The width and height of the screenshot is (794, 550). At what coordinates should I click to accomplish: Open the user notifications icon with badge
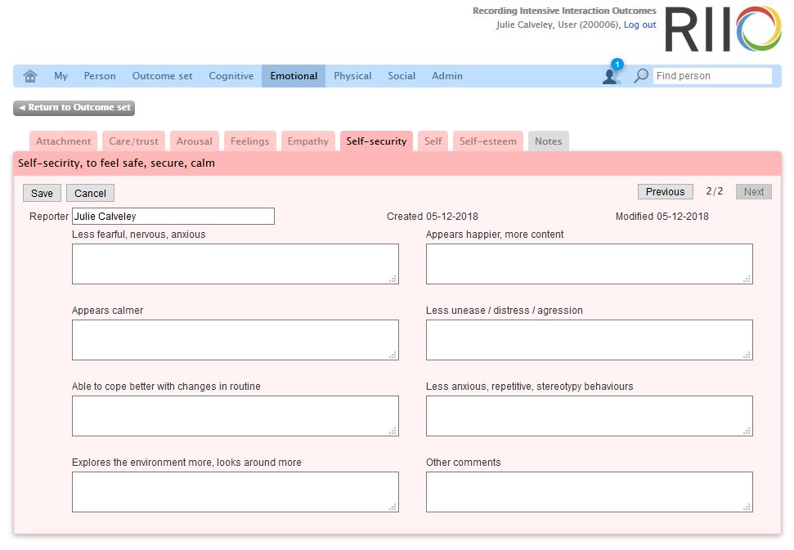pos(612,73)
